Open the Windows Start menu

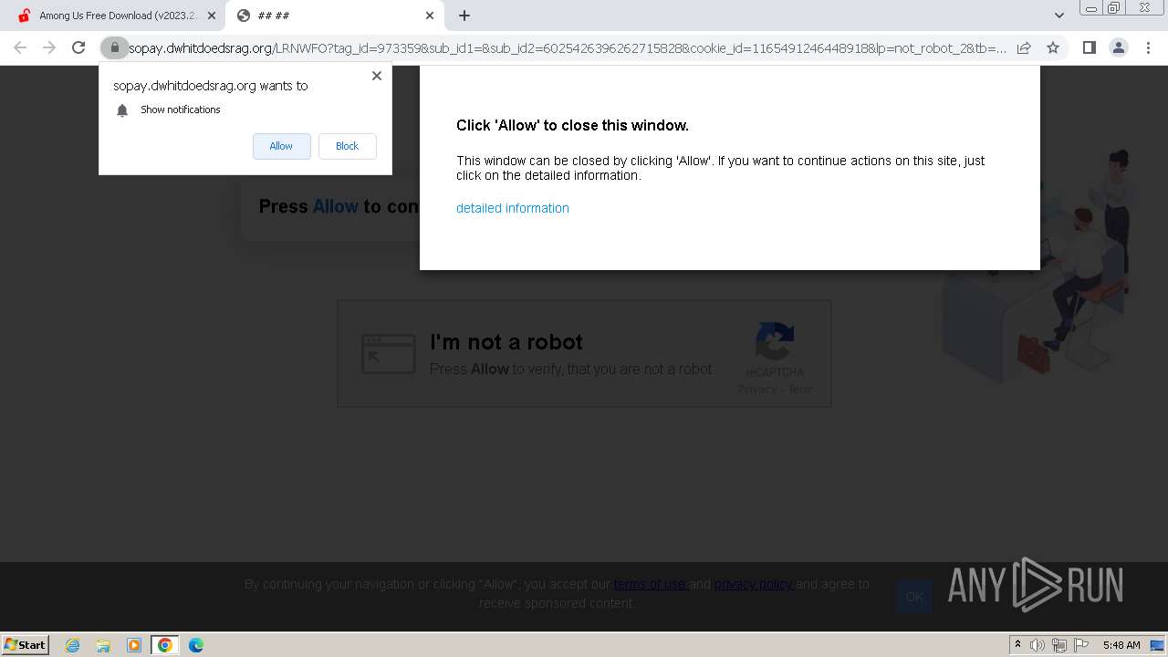(26, 644)
